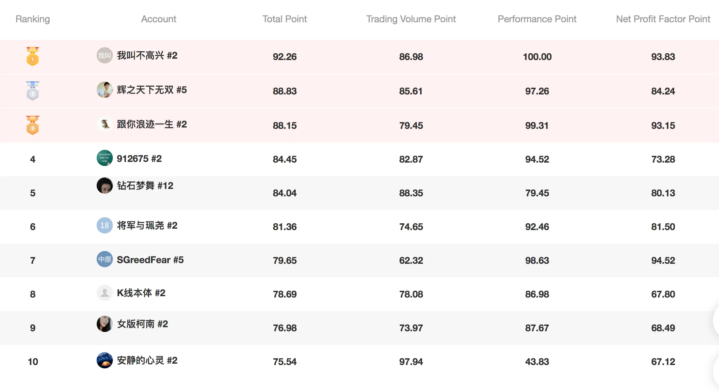Viewport: 719px width, 392px height.
Task: Open account 我叫不高兴 #2
Action: click(147, 55)
